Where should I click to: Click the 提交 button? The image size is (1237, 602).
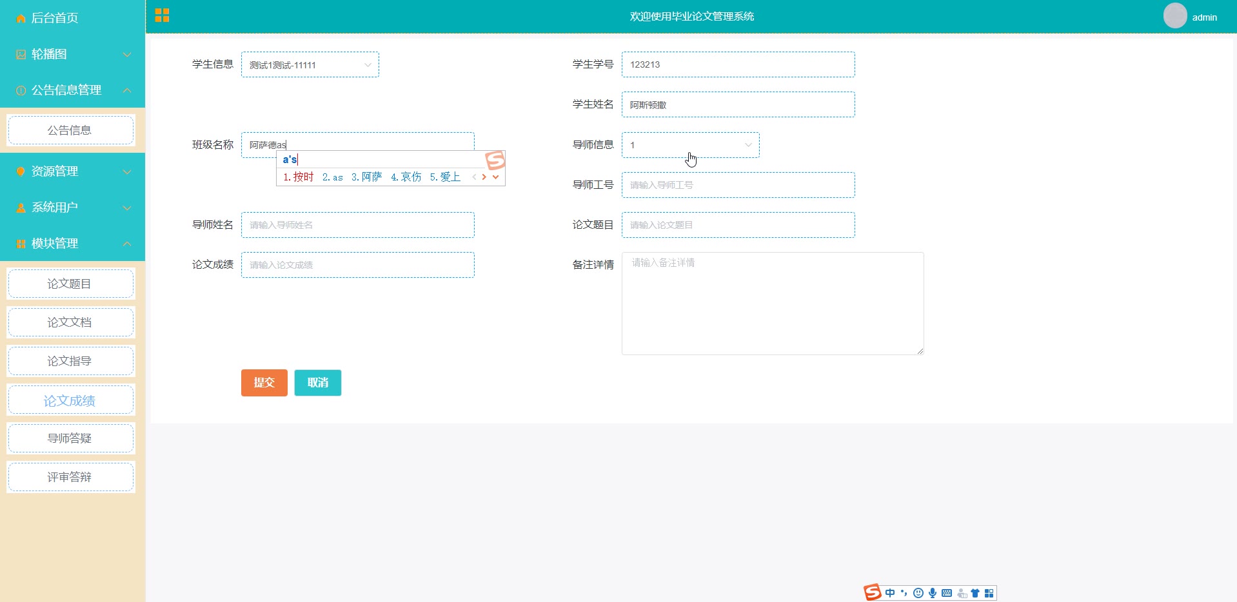[x=264, y=383]
